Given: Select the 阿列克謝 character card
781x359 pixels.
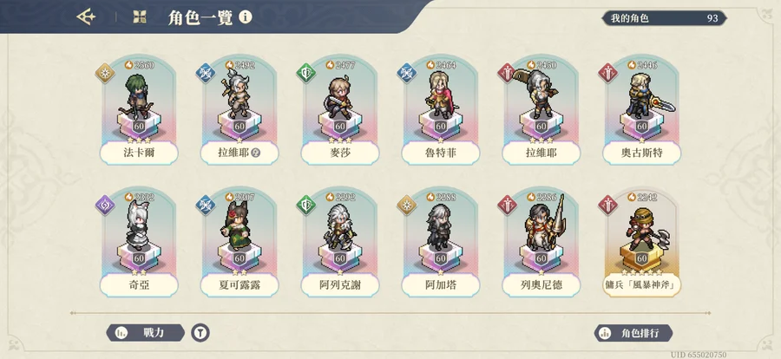Looking at the screenshot, I should [340, 242].
